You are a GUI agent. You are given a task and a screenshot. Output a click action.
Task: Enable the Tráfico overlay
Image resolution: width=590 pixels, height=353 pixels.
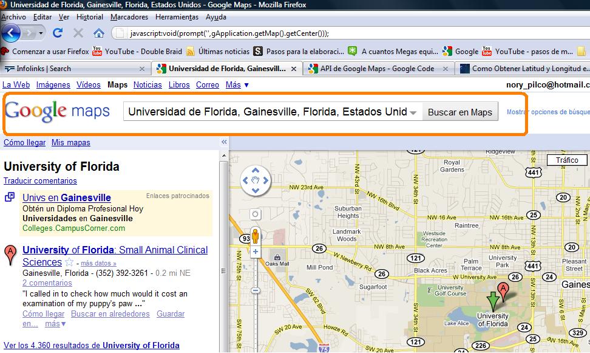pyautogui.click(x=567, y=160)
